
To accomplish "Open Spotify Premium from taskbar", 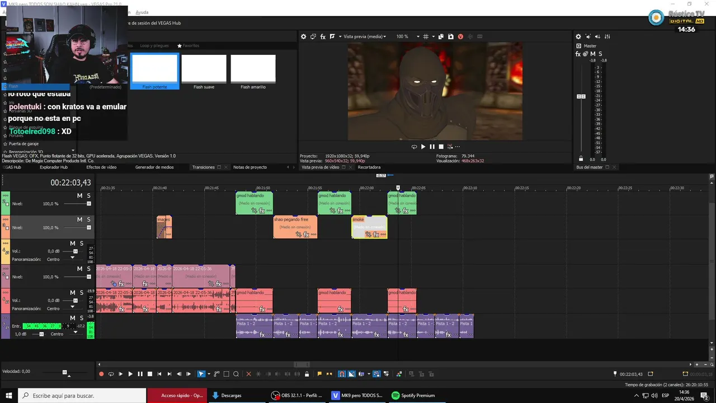I will pos(413,395).
